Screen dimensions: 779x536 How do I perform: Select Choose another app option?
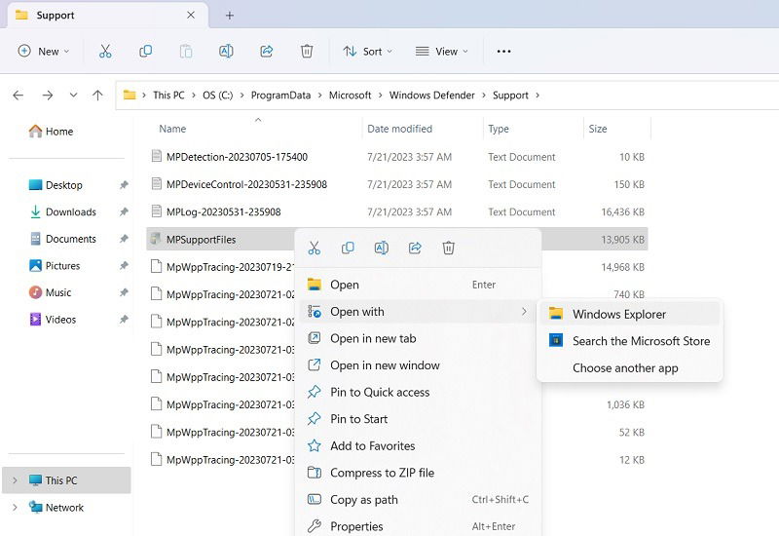pos(625,368)
